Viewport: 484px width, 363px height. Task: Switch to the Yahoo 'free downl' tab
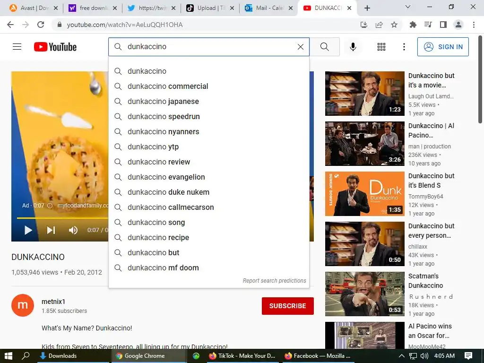coord(93,8)
